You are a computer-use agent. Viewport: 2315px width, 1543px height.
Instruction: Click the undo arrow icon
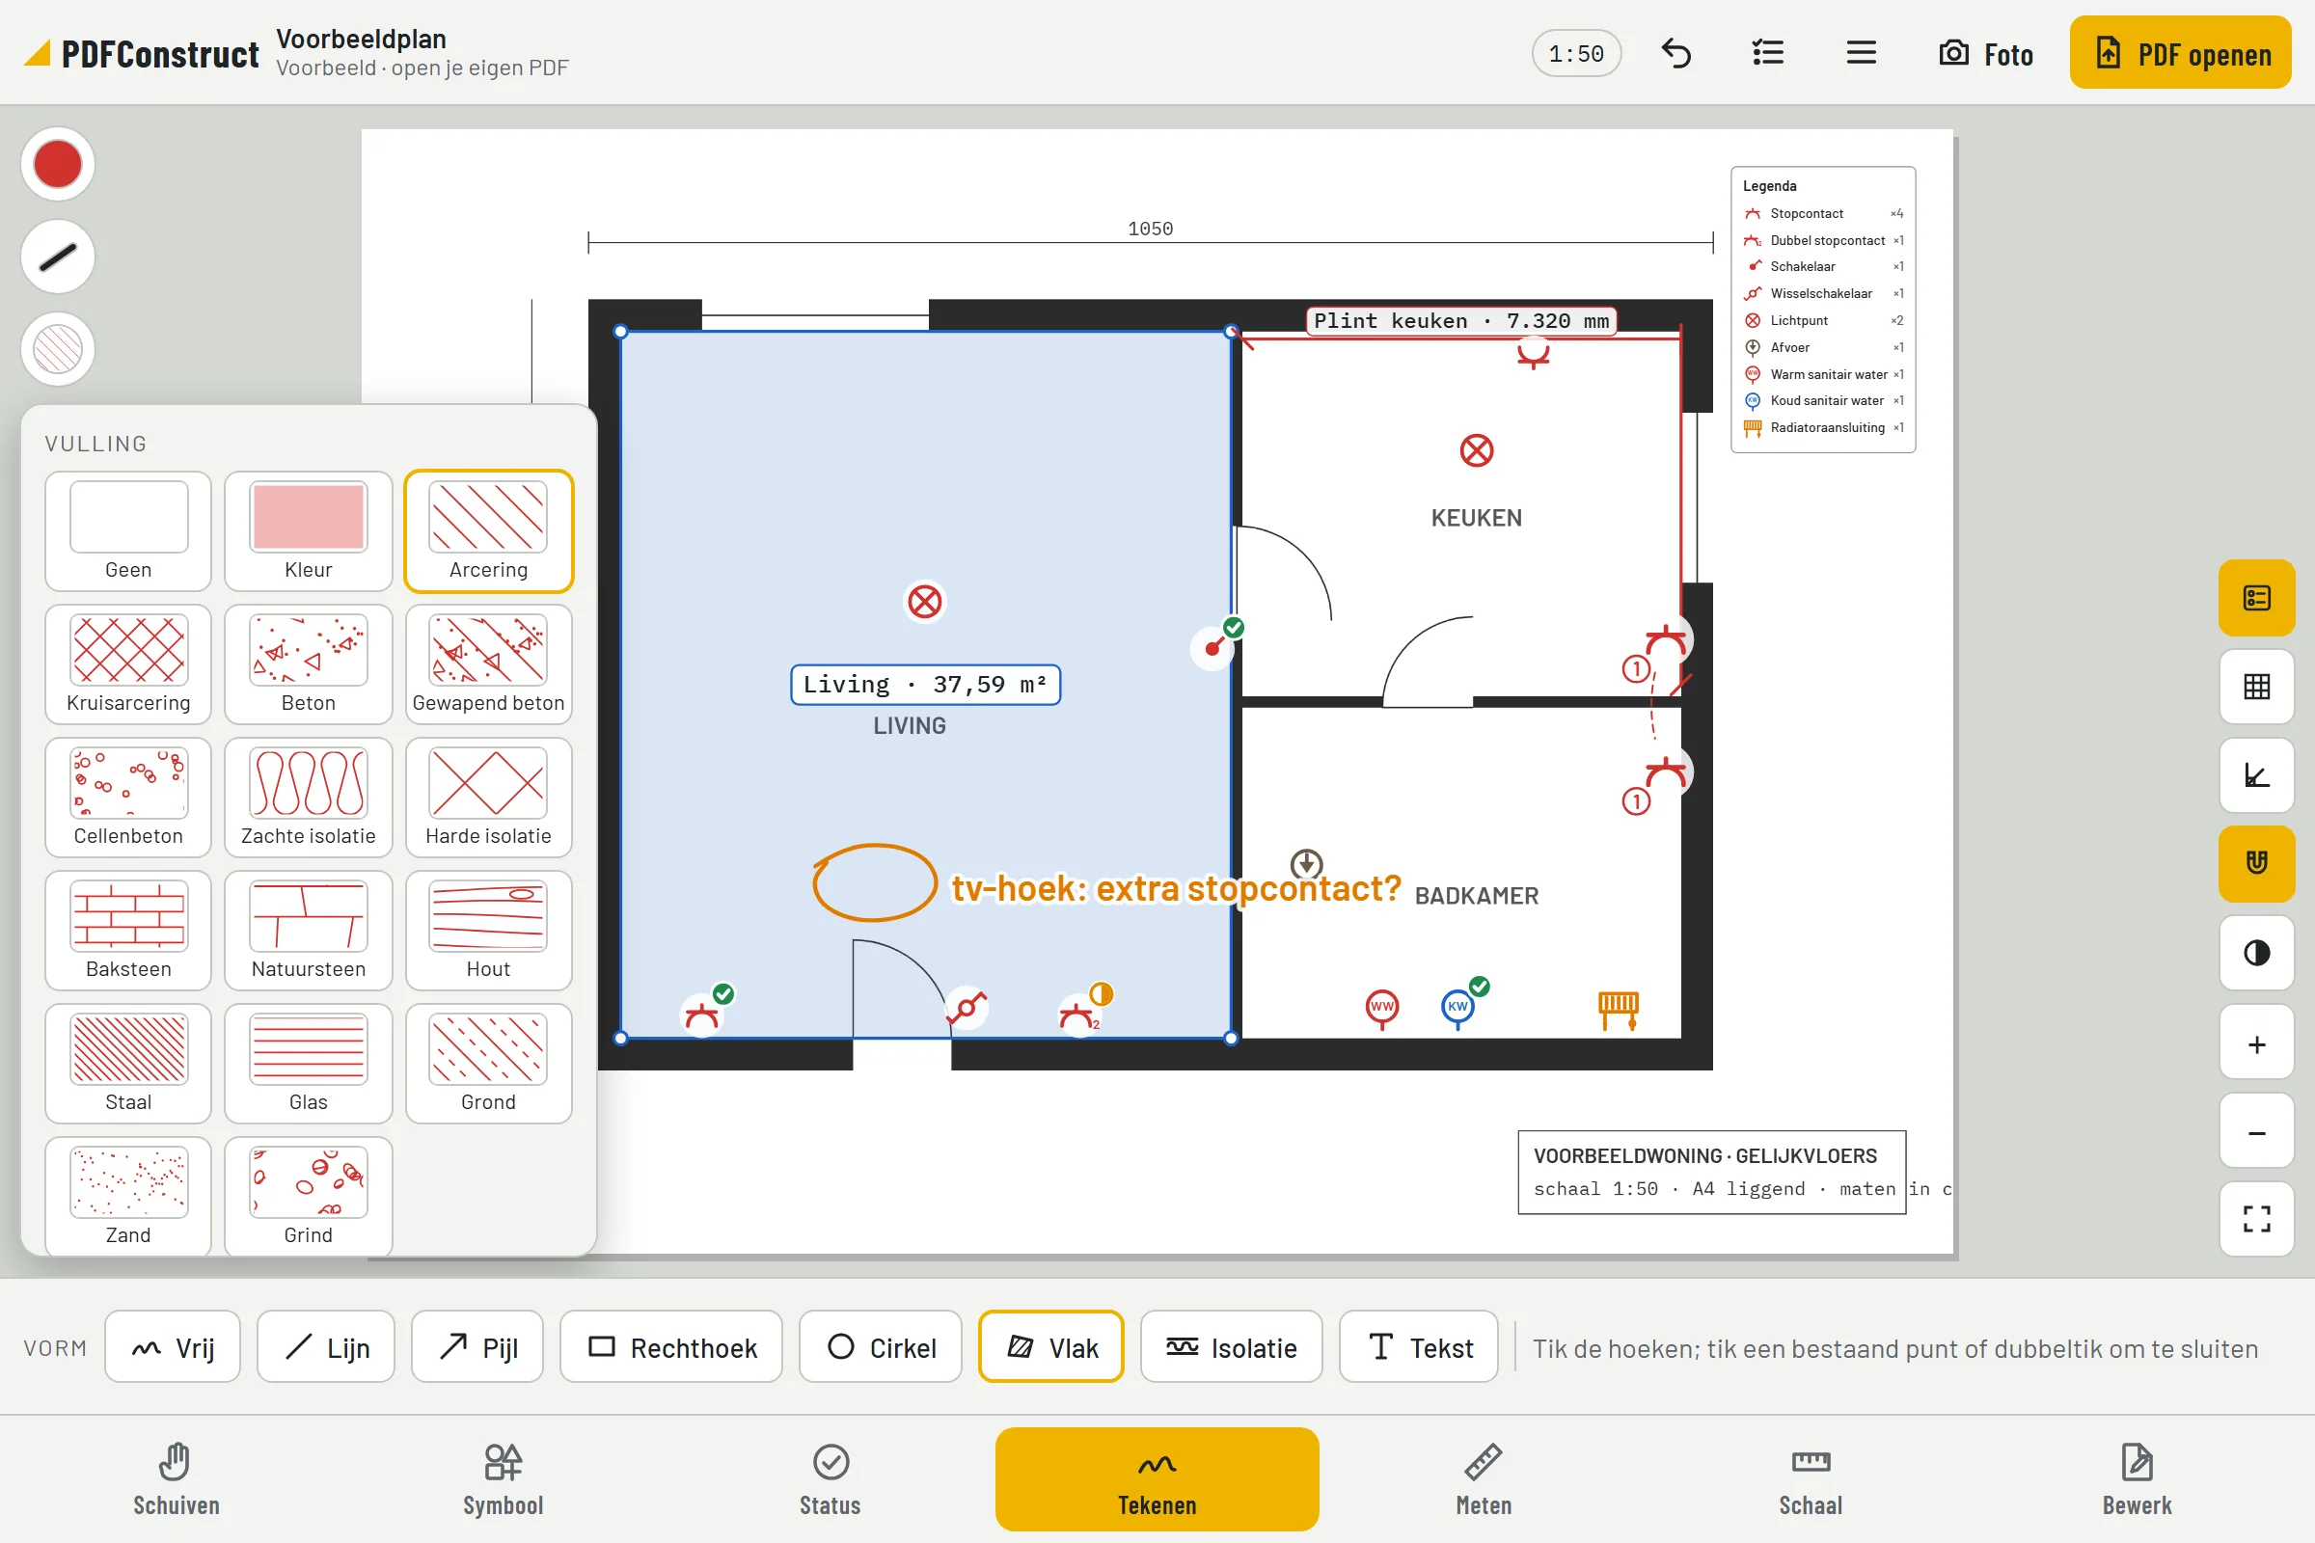click(x=1675, y=53)
